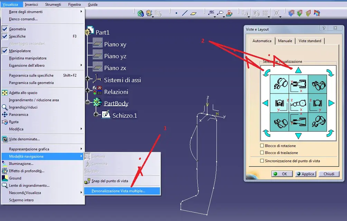Click the left triangle arrow in view selector
This screenshot has height=221, width=347.
(265, 103)
